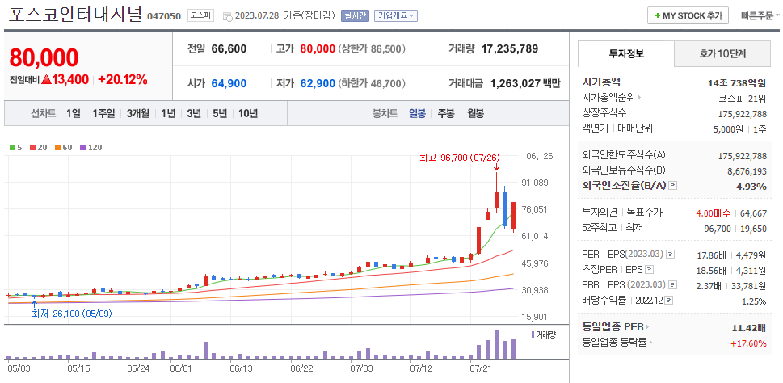Click the red 20-day moving average legend

pos(37,147)
